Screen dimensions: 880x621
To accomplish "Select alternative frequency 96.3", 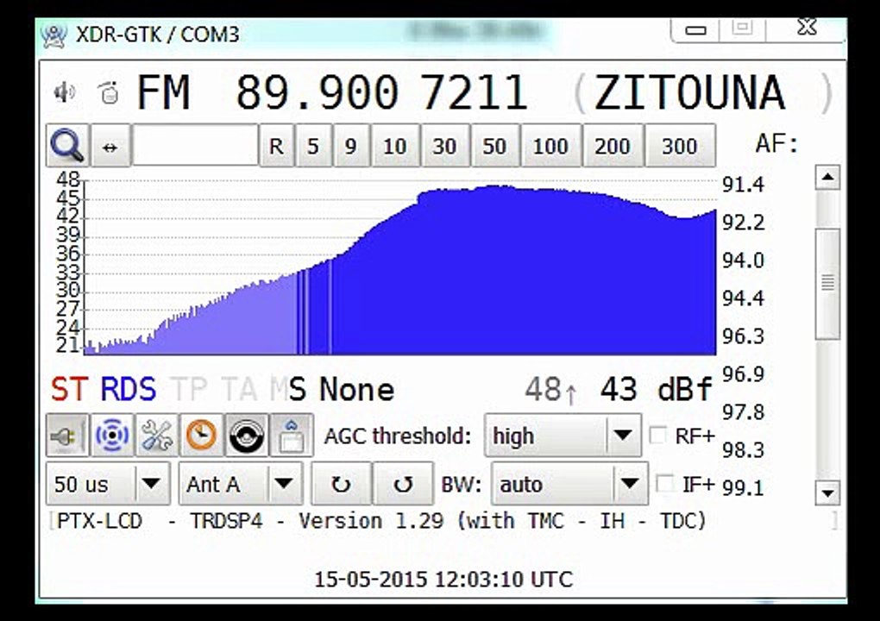I will [743, 336].
